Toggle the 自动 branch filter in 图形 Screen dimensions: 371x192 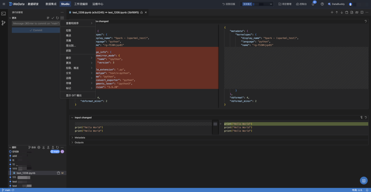point(32,147)
